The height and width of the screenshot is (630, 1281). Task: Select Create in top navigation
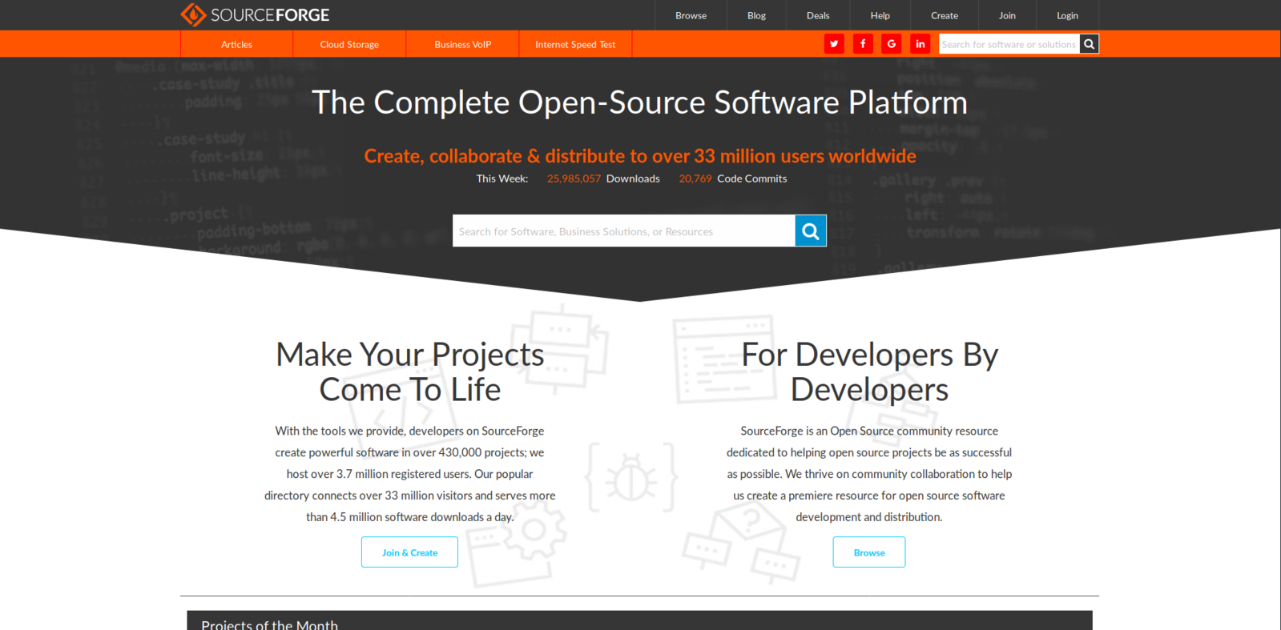coord(944,15)
